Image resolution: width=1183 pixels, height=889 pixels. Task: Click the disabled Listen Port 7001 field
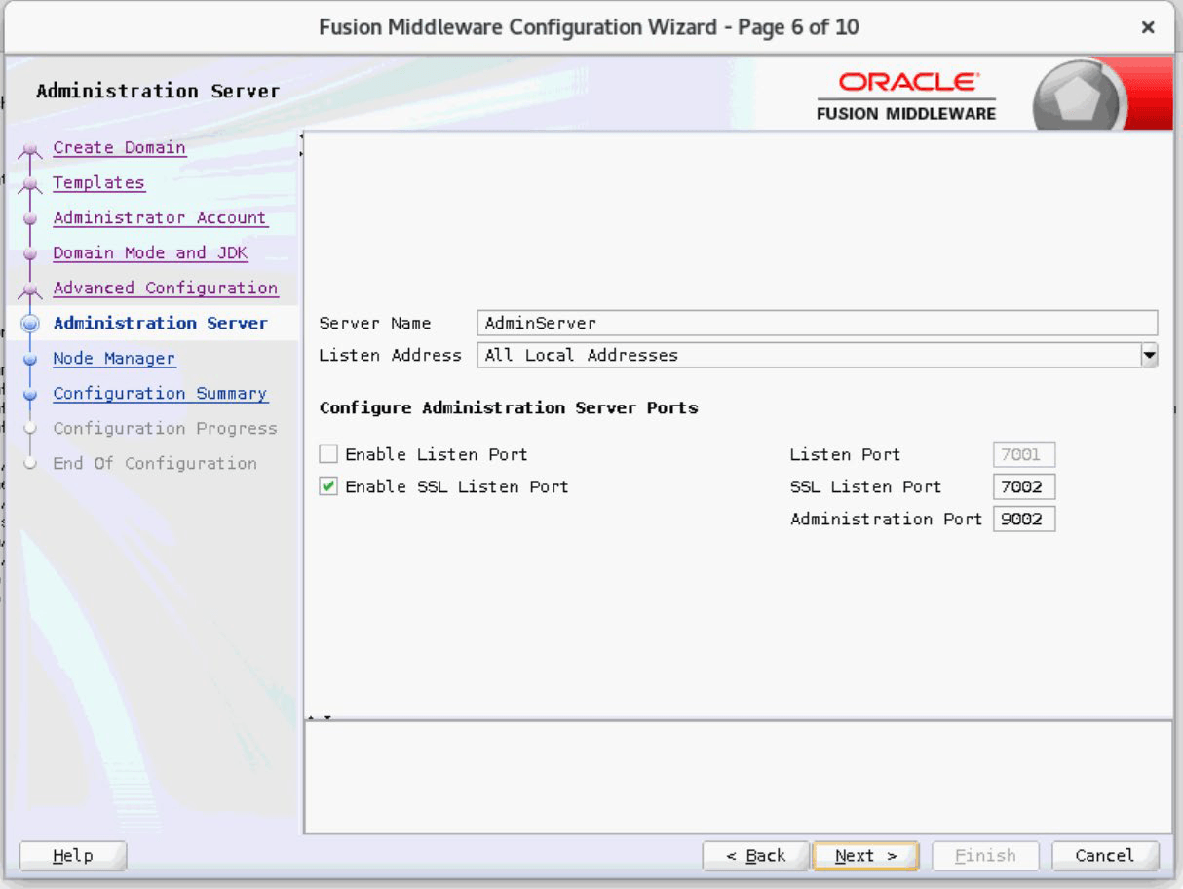point(1024,454)
